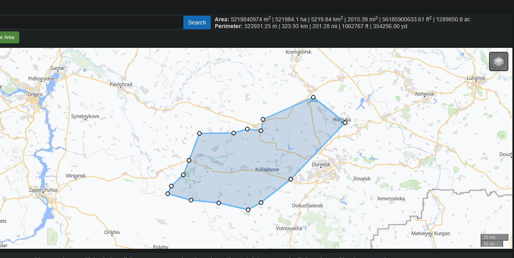514x258 pixels.
Task: Click the Orikhiv town label
Action: click(112, 232)
